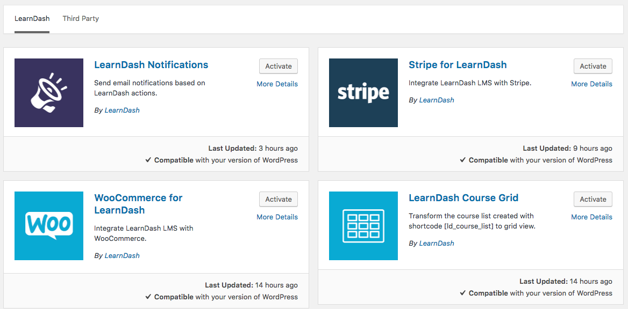Open More Details for WooCommerce for LearnDash

pyautogui.click(x=277, y=217)
